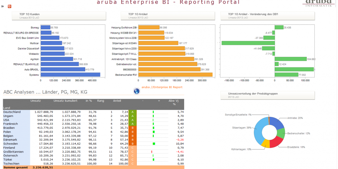
Task: Click the -0,26 deviation for Dänemark
Action: [x=180, y=140]
